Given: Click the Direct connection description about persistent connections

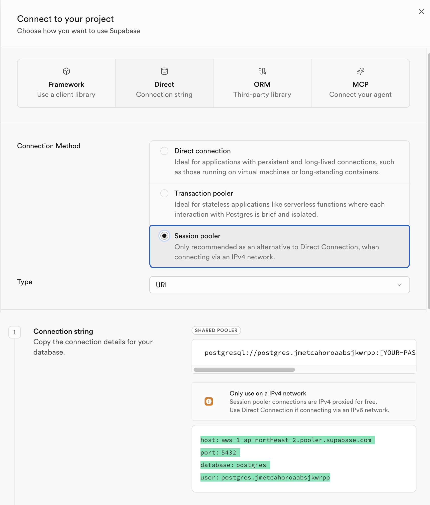Looking at the screenshot, I should [x=284, y=167].
